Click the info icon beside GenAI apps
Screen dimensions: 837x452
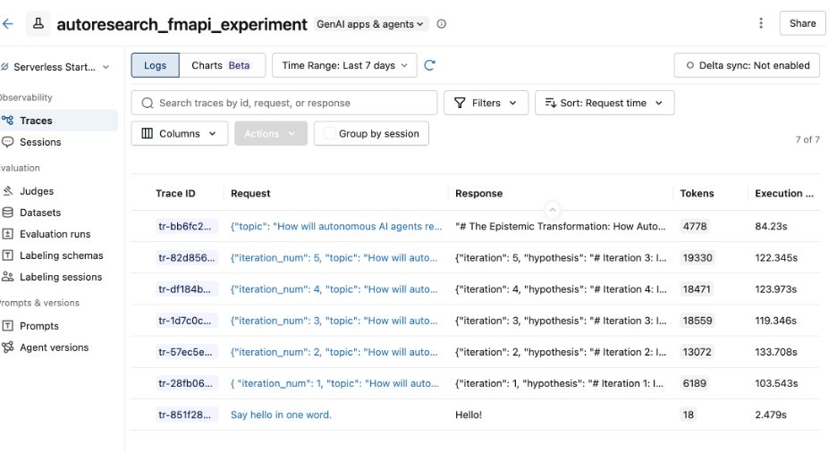442,24
